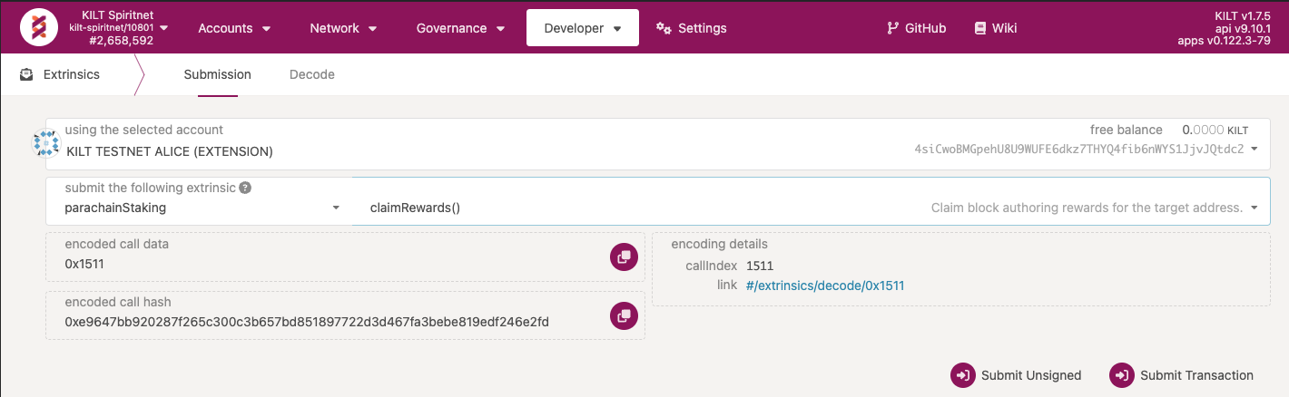The height and width of the screenshot is (397, 1289).
Task: Click the callIndex value 1511
Action: (x=760, y=266)
